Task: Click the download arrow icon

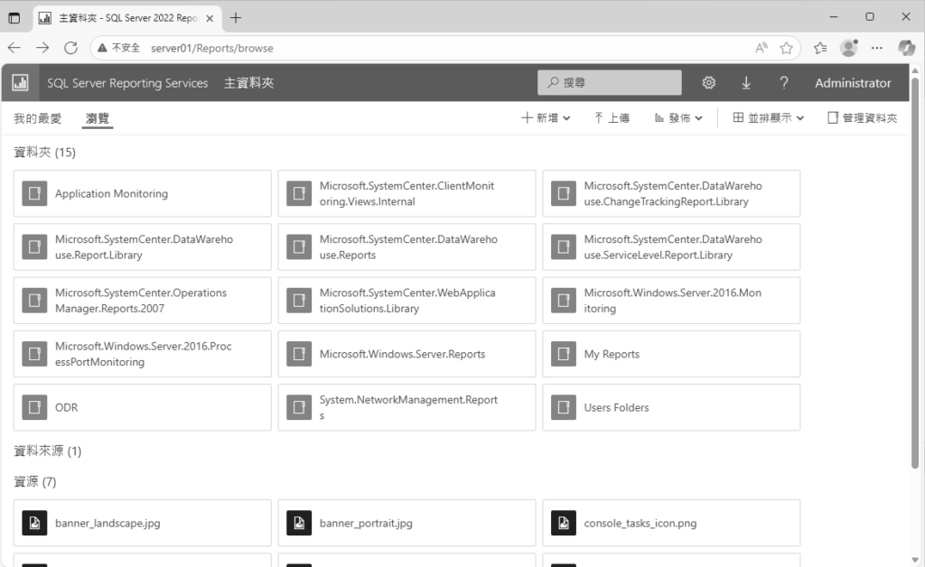Action: (746, 82)
